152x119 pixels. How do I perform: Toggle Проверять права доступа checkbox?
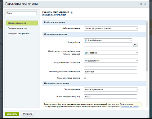85,78
